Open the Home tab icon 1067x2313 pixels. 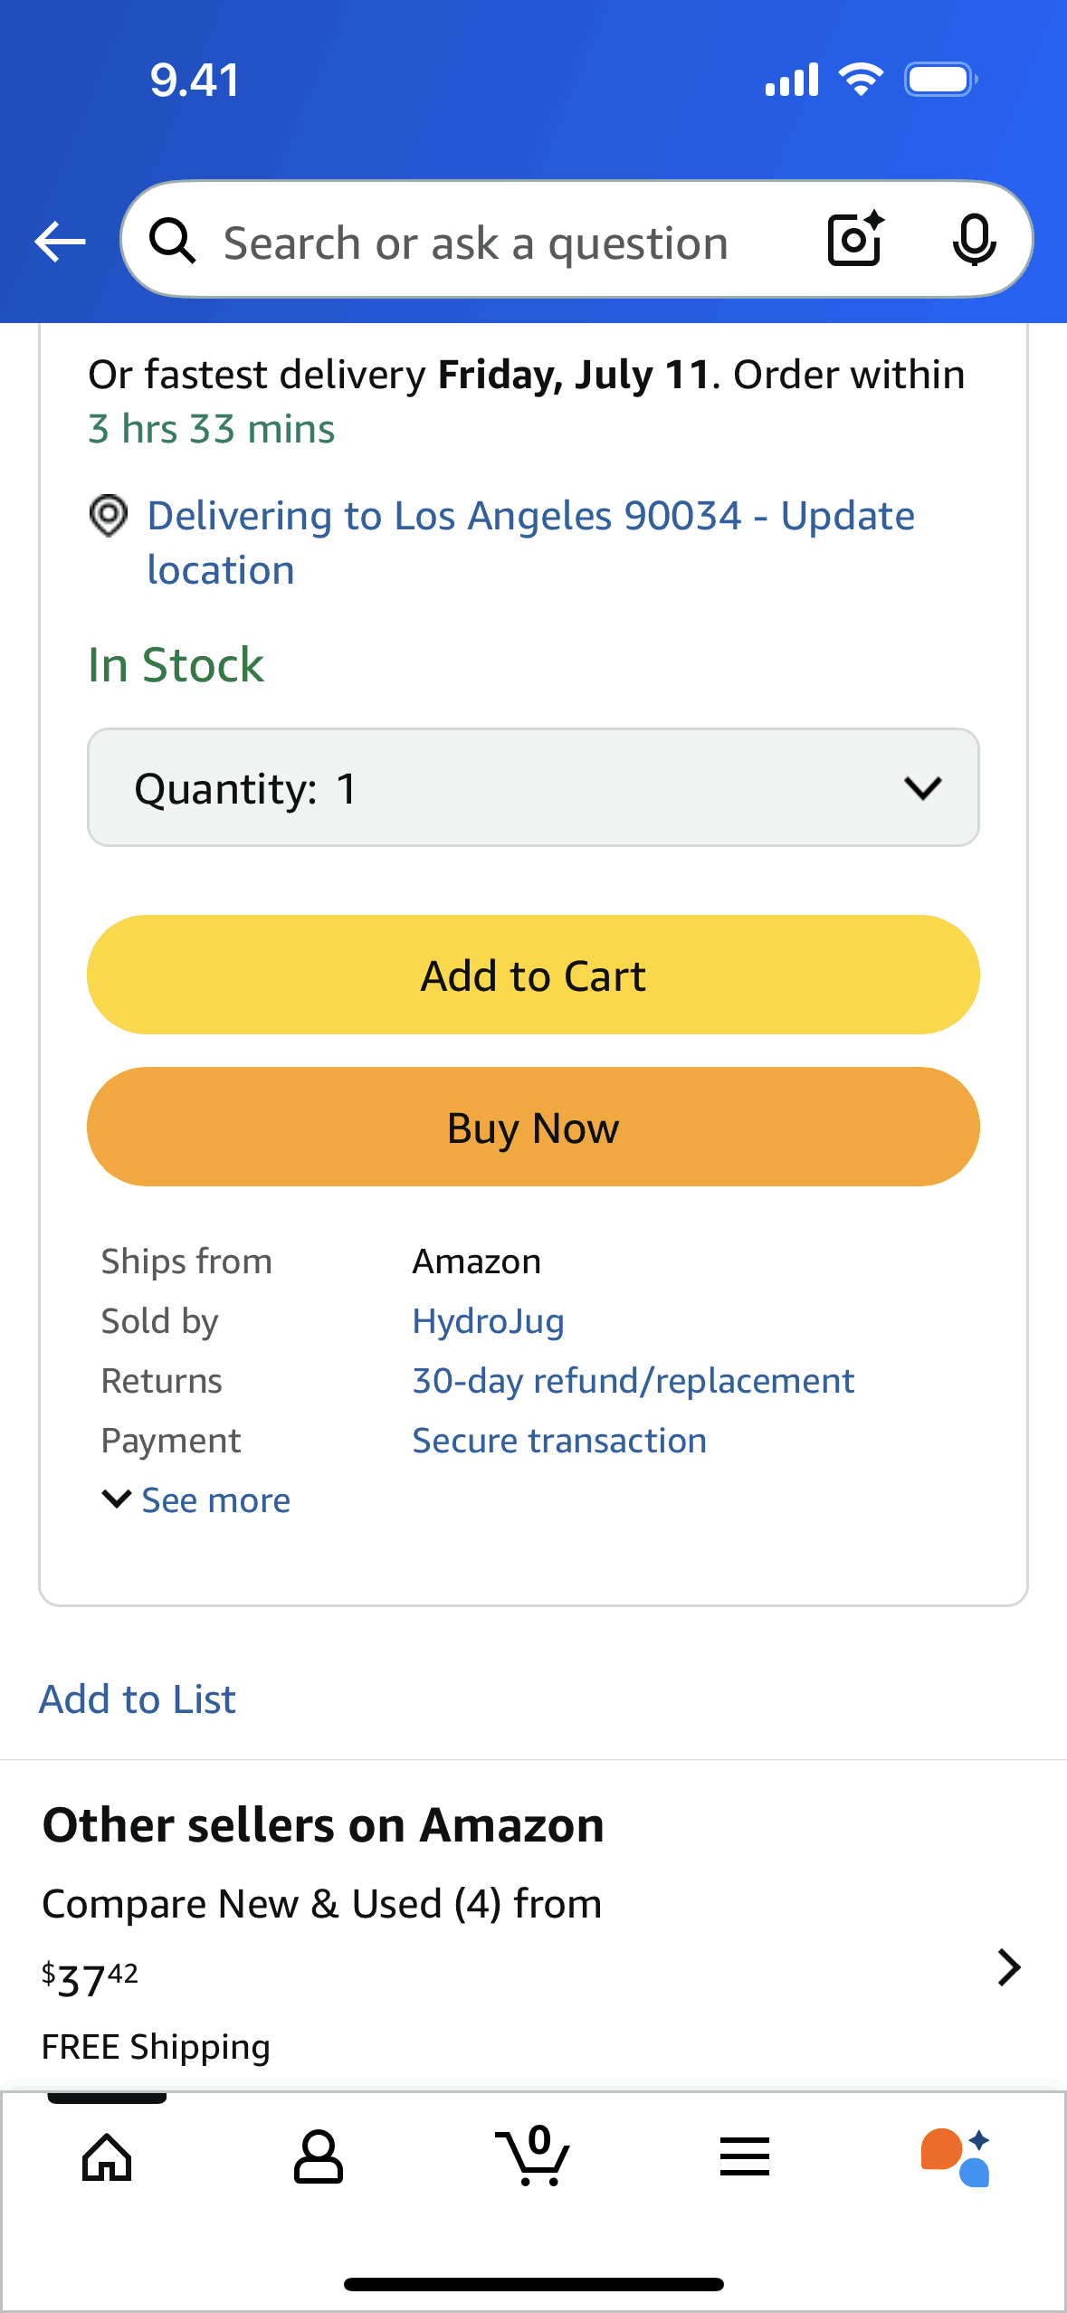click(x=107, y=2157)
